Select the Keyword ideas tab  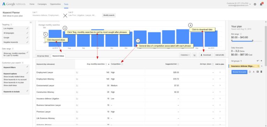click(x=58, y=56)
